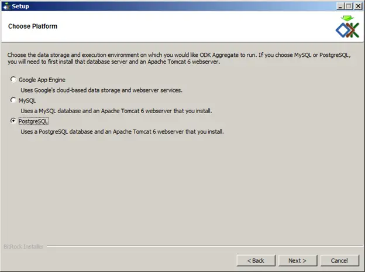Maximize the Setup window
Screen dimensions: 365x272
click(x=349, y=6)
